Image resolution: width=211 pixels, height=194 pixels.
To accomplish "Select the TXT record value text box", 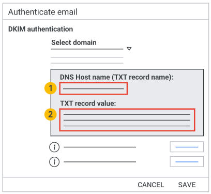I will pyautogui.click(x=127, y=120).
